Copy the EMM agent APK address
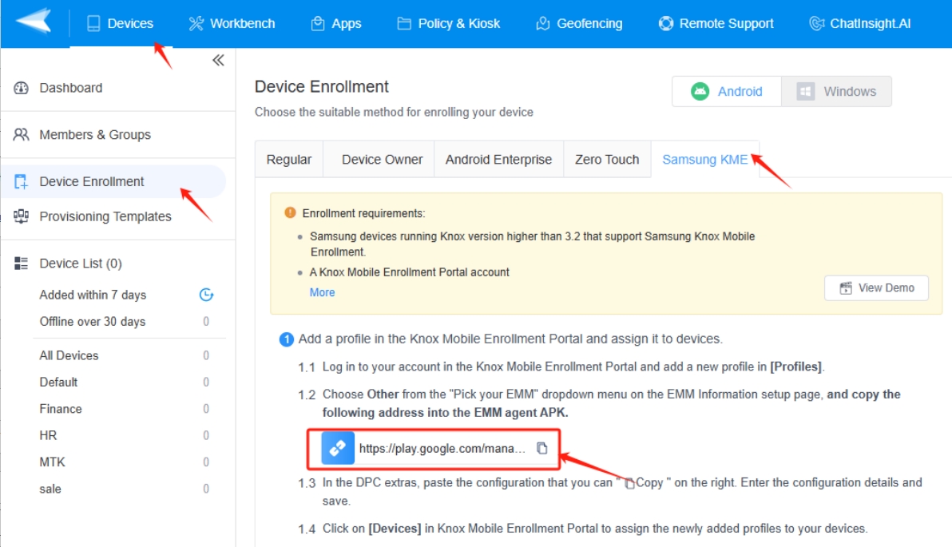 point(542,448)
